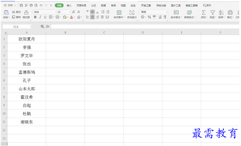Click the eraser Clear icon
This screenshot has height=146, width=241.
click(79, 17)
